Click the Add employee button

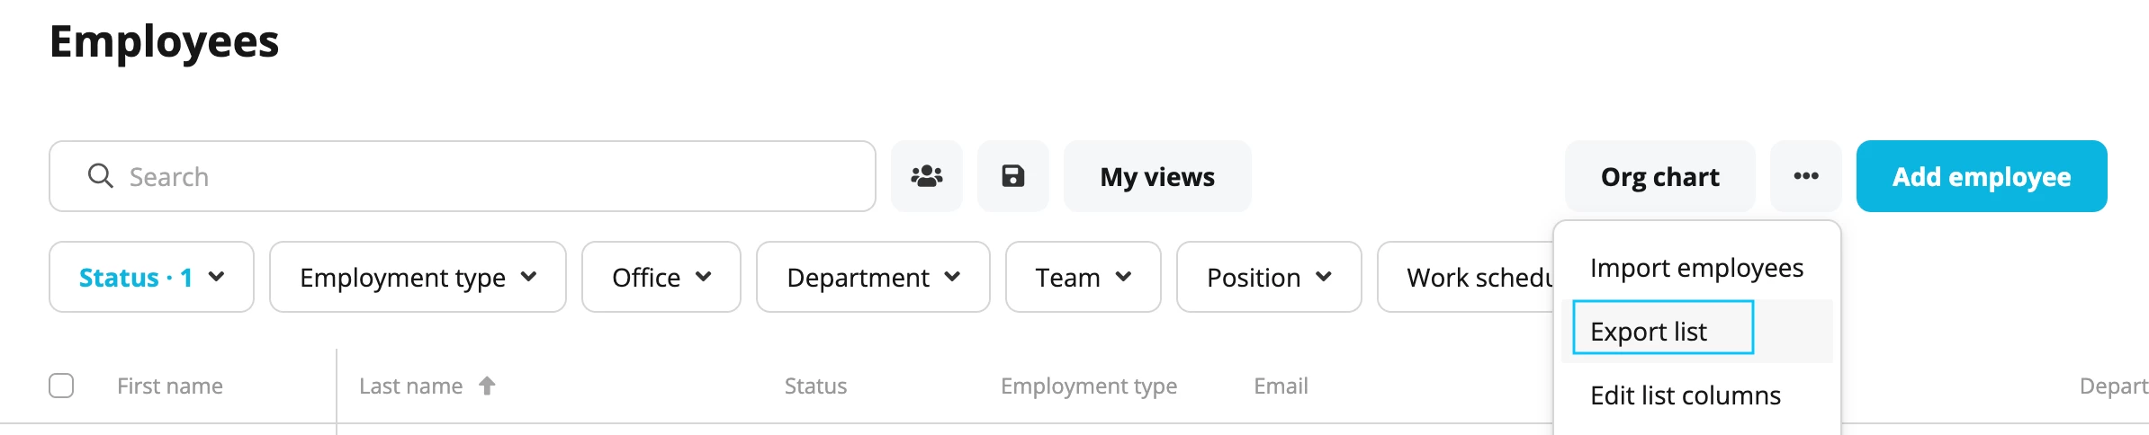coord(1982,176)
